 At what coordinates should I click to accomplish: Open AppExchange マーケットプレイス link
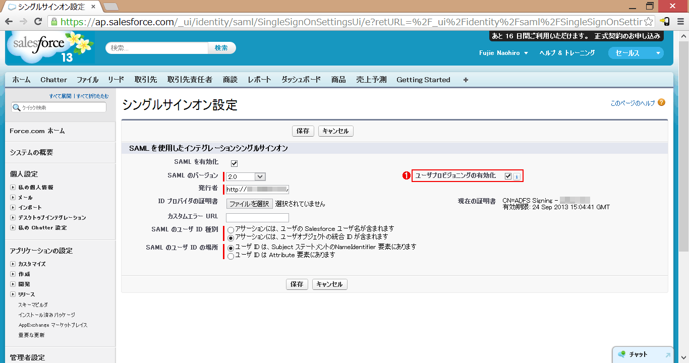point(53,325)
